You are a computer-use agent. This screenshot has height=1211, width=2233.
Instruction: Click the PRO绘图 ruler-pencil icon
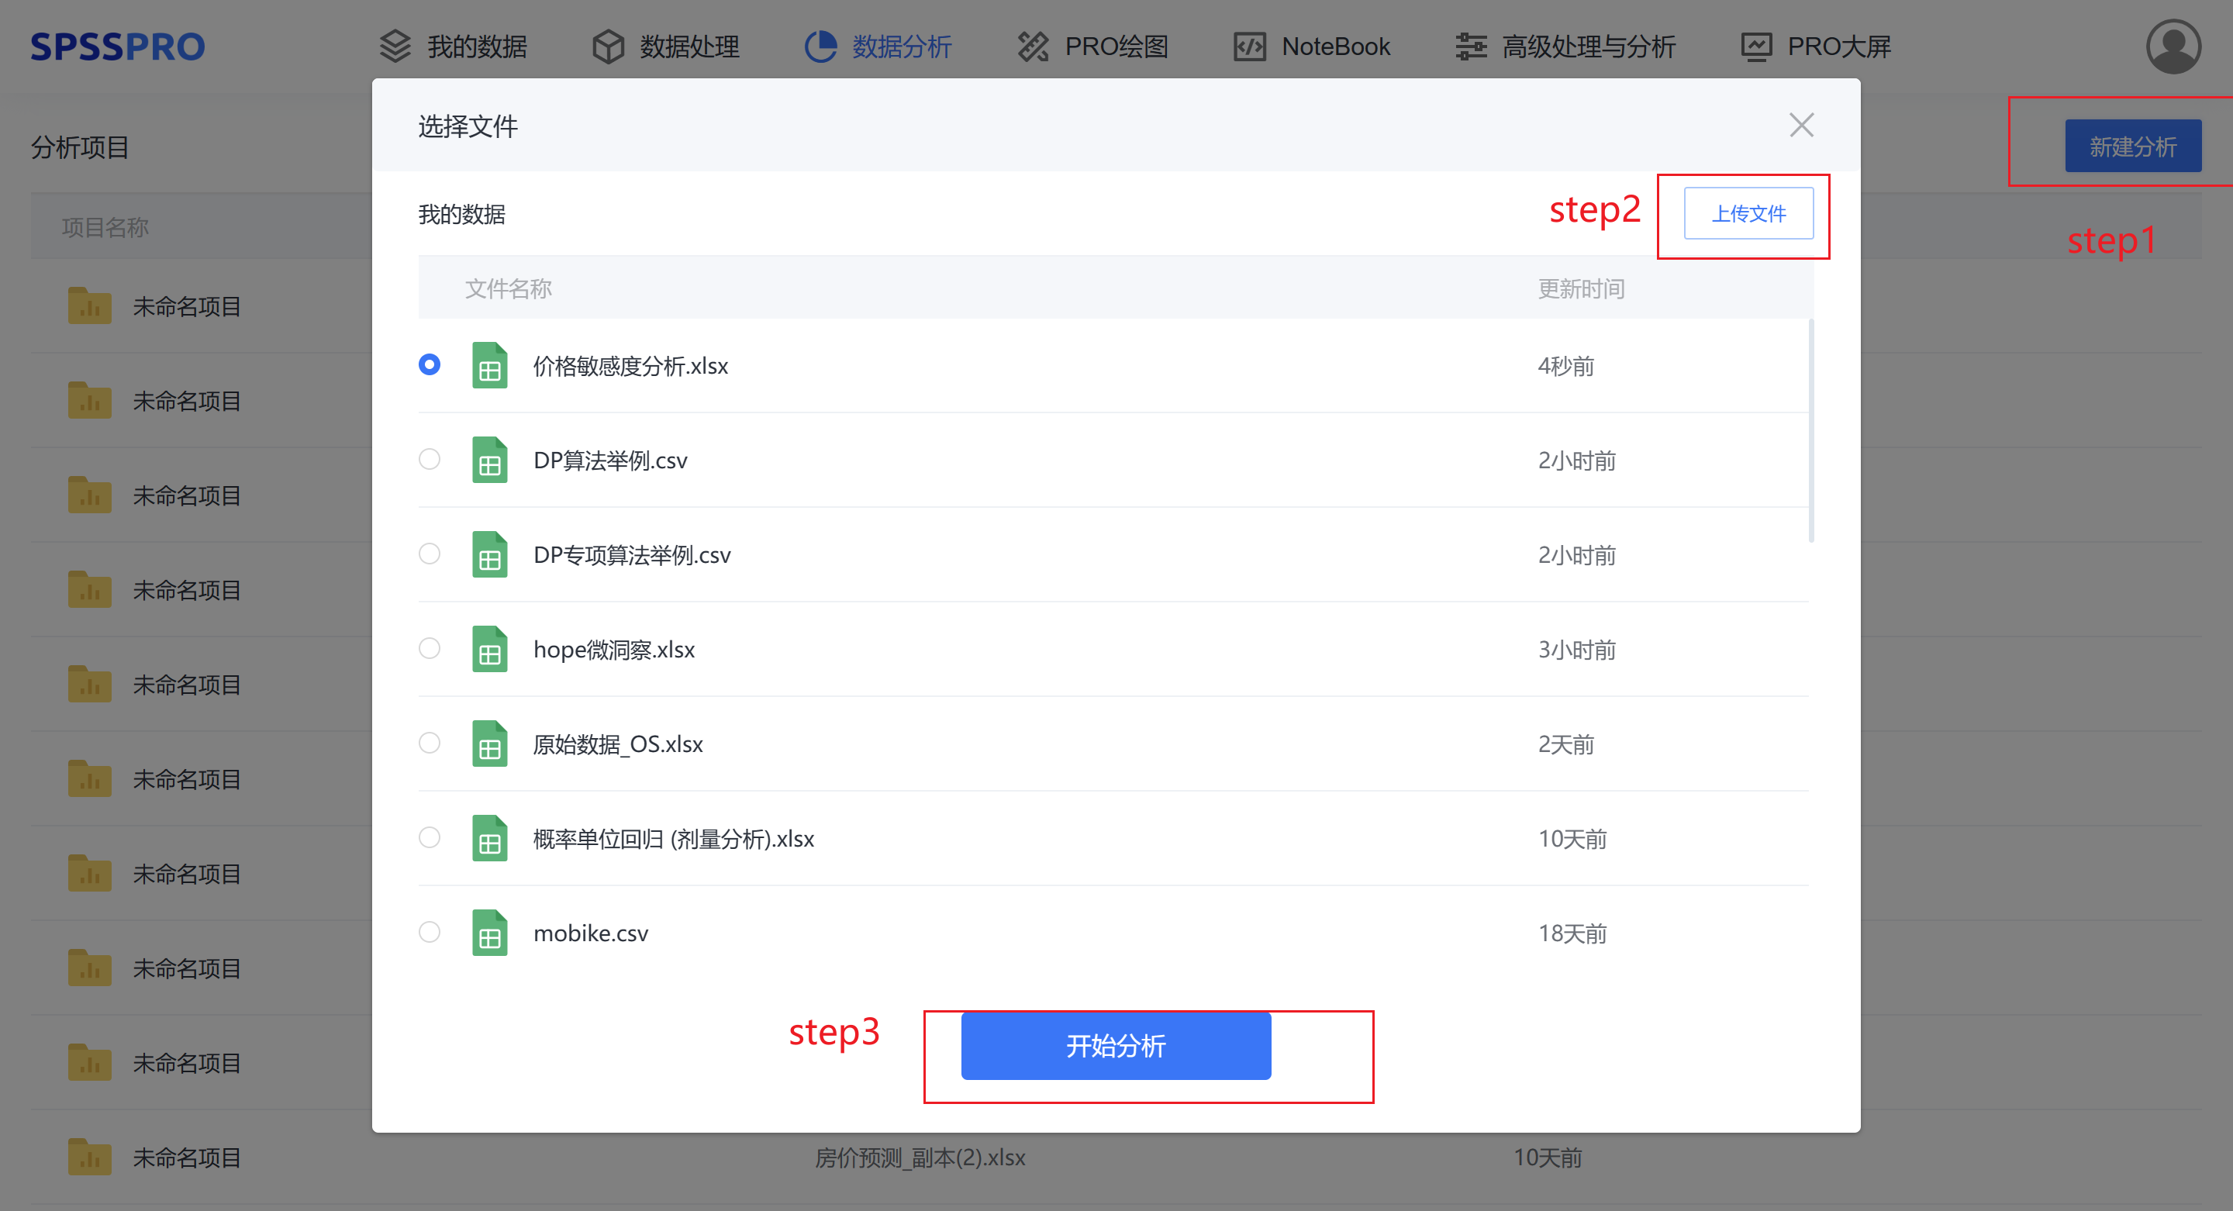click(x=1033, y=47)
